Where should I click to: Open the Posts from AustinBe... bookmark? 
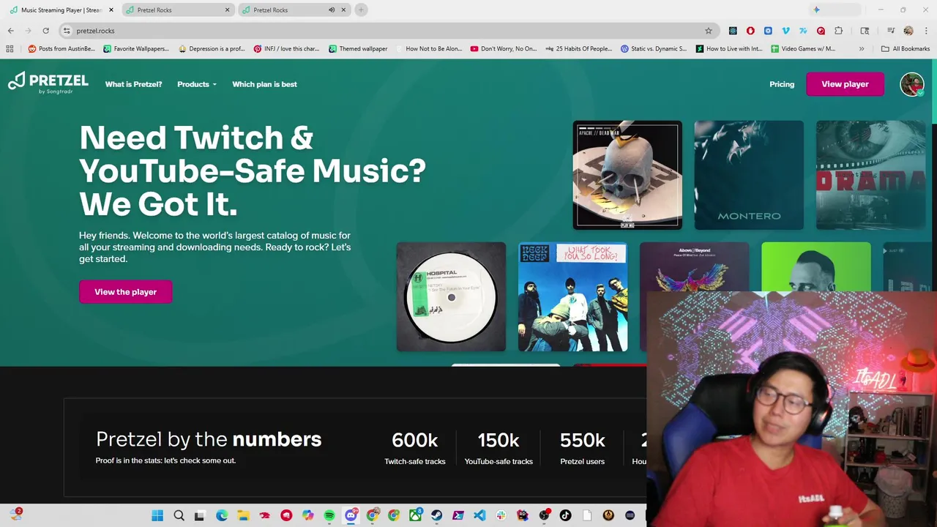click(x=61, y=49)
